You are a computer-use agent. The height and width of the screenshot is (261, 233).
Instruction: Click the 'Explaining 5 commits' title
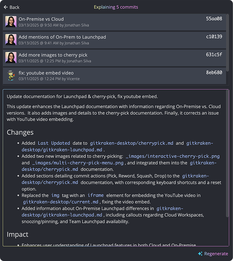116,7
